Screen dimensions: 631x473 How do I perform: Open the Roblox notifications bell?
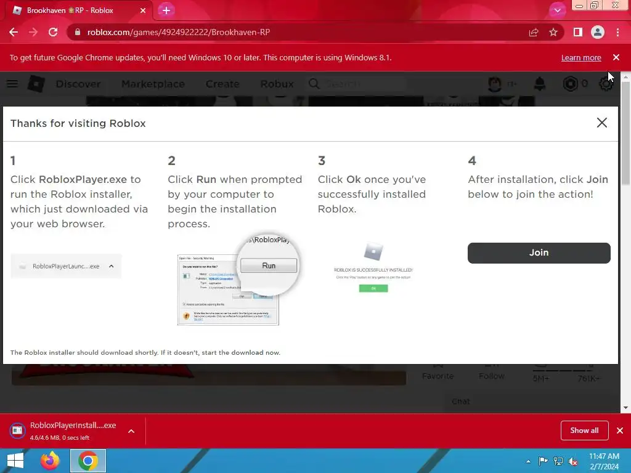[540, 84]
